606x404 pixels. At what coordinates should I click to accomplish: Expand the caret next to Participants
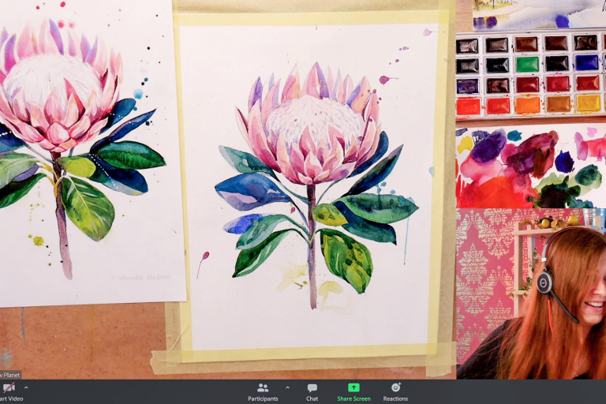(287, 387)
